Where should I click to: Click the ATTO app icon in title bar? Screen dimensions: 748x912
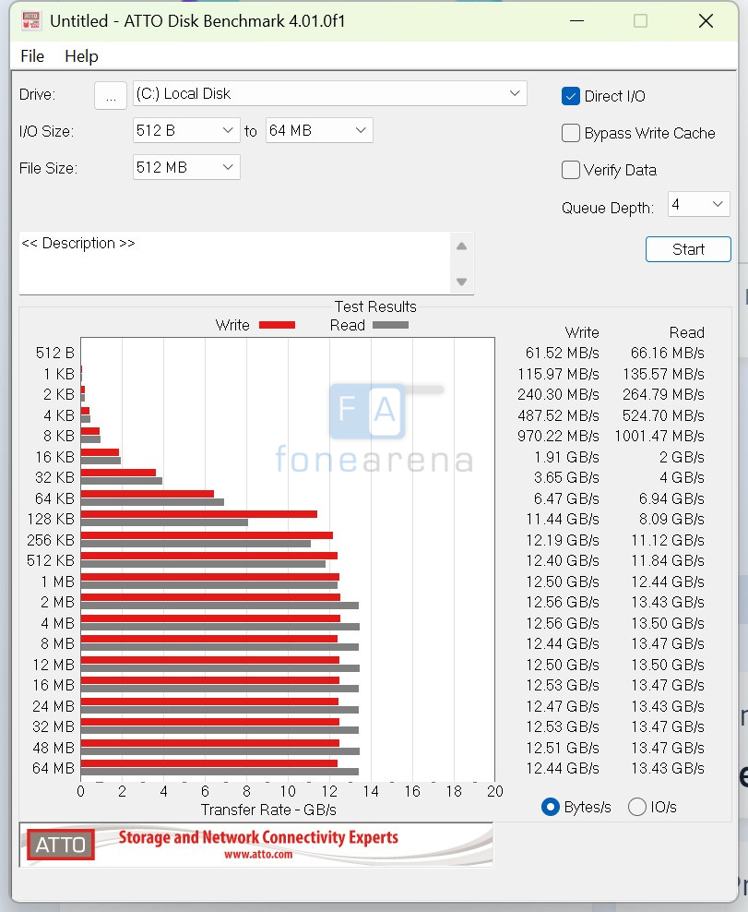[x=30, y=20]
